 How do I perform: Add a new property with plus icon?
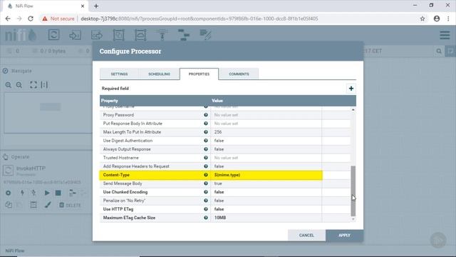[351, 89]
